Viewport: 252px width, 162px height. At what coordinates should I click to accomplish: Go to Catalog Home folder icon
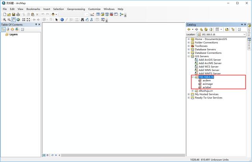[x=206, y=29]
